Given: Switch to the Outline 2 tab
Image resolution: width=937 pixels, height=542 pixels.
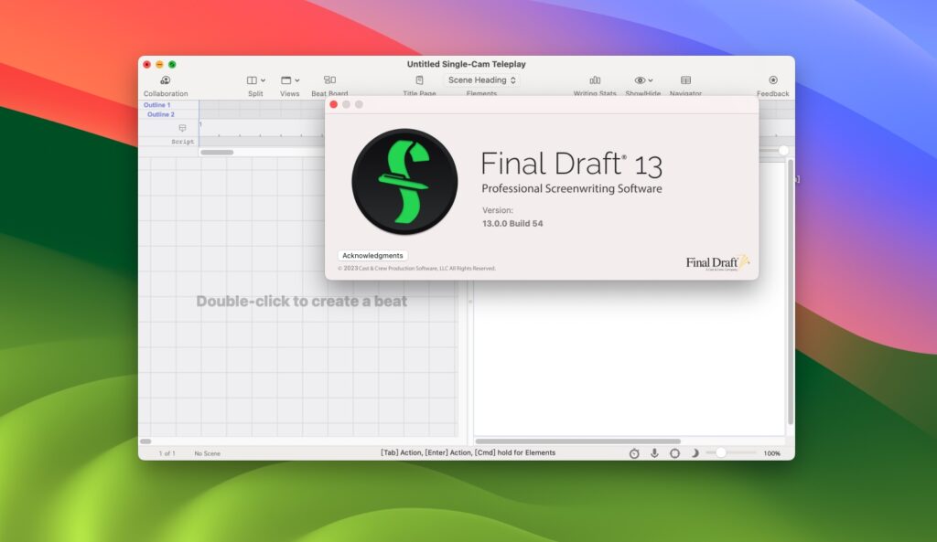Looking at the screenshot, I should click(159, 113).
